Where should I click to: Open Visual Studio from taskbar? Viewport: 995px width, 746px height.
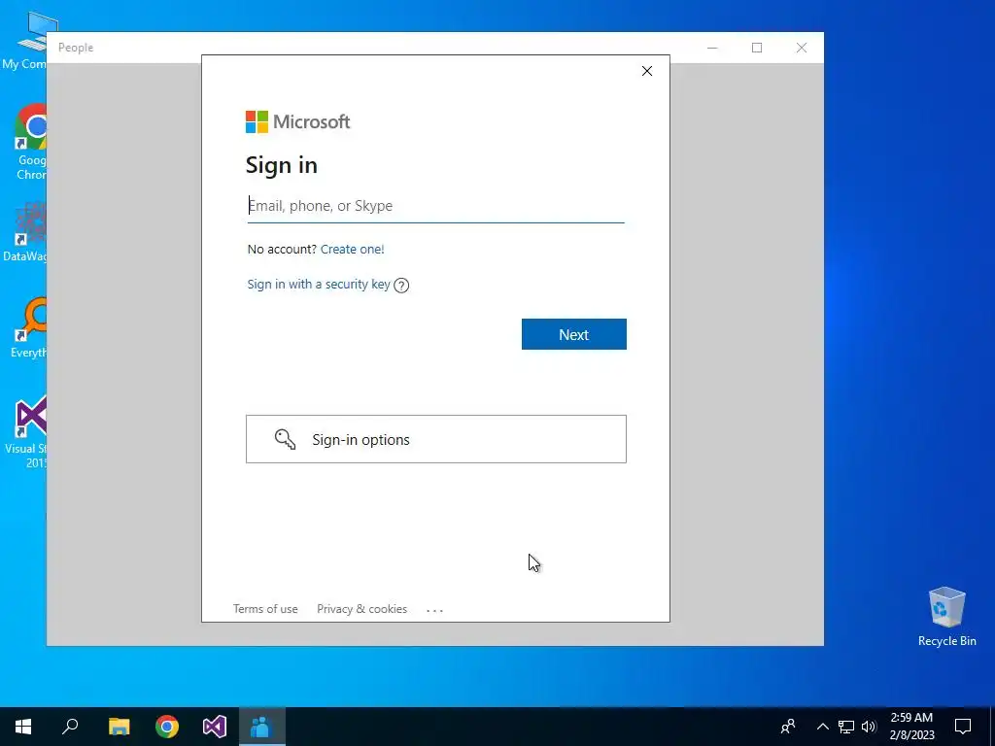(x=215, y=727)
